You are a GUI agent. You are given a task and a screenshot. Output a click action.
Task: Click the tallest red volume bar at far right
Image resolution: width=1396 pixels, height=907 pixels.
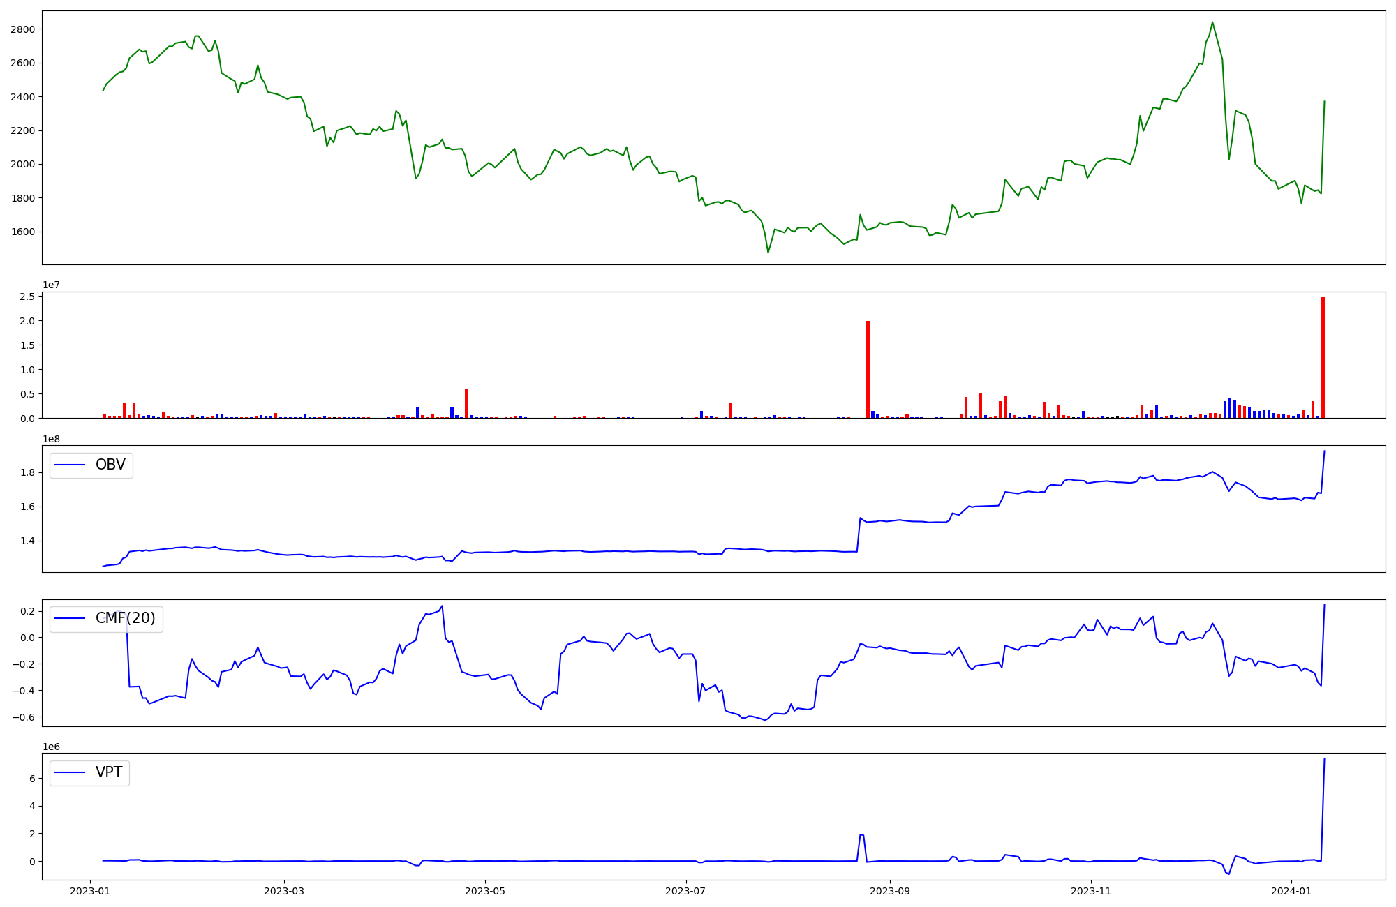1323,357
